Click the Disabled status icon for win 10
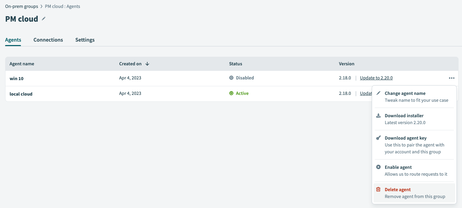 click(x=231, y=78)
